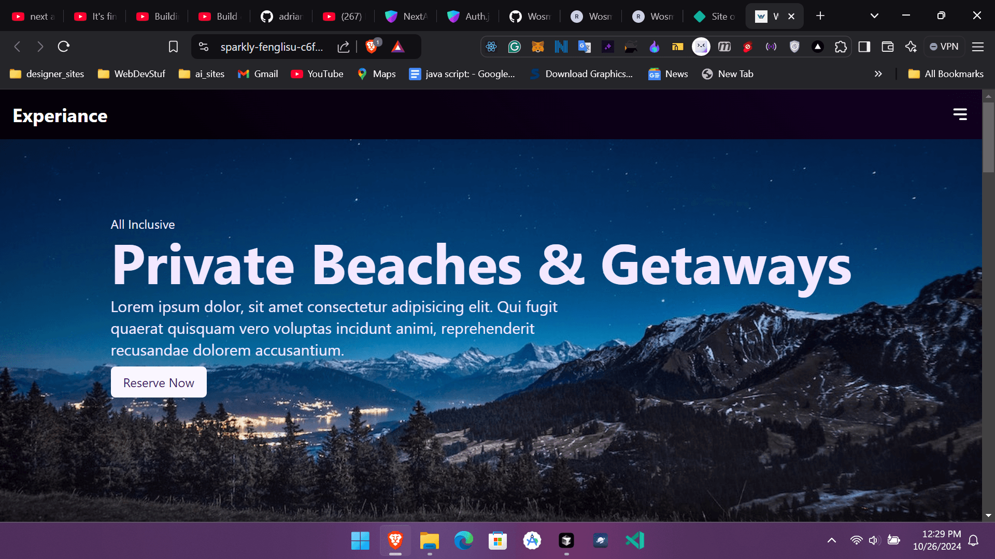The height and width of the screenshot is (559, 995).
Task: Open the tab search dropdown chevron
Action: pyautogui.click(x=874, y=16)
